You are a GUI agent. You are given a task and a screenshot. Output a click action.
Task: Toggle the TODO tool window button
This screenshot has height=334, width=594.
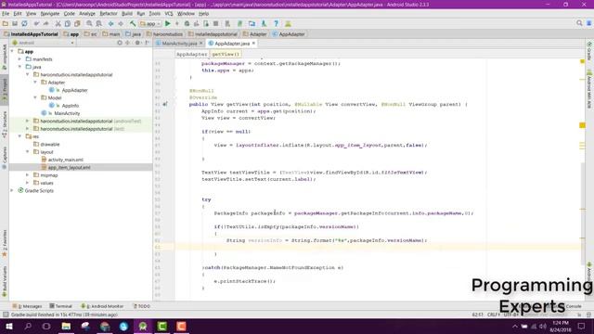click(x=142, y=306)
